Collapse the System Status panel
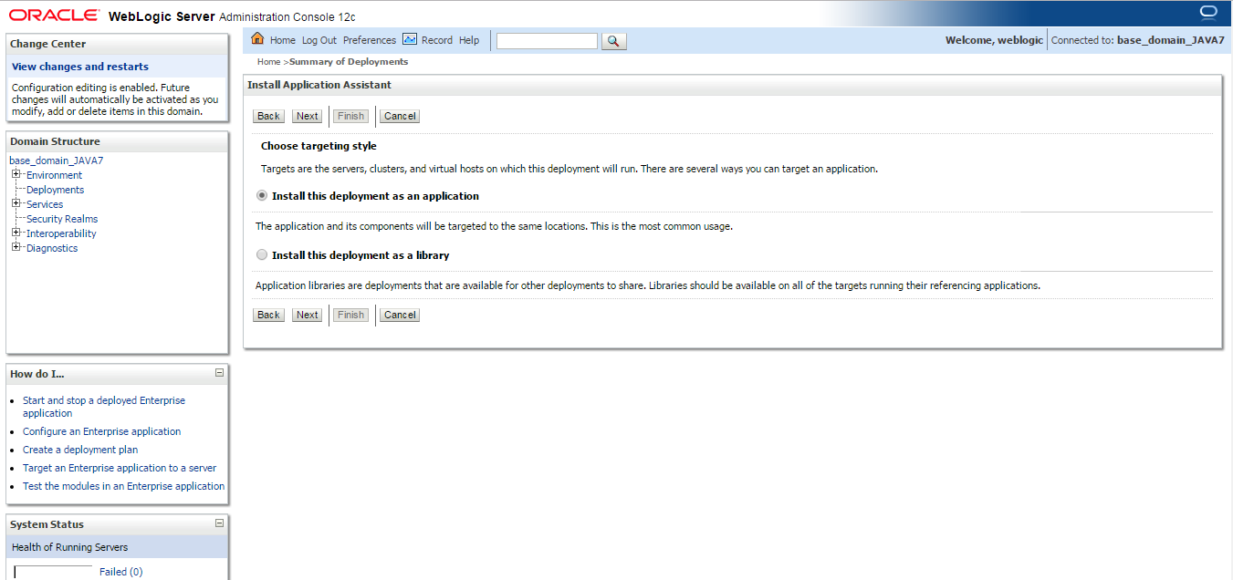The height and width of the screenshot is (580, 1233). pos(219,523)
